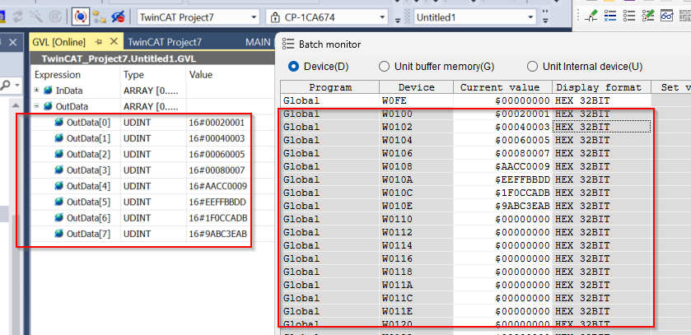
Task: Click the Program column header in Batch monitor
Action: pos(330,87)
